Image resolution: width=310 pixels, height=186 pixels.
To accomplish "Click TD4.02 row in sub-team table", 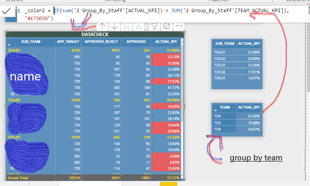I will click(237, 58).
